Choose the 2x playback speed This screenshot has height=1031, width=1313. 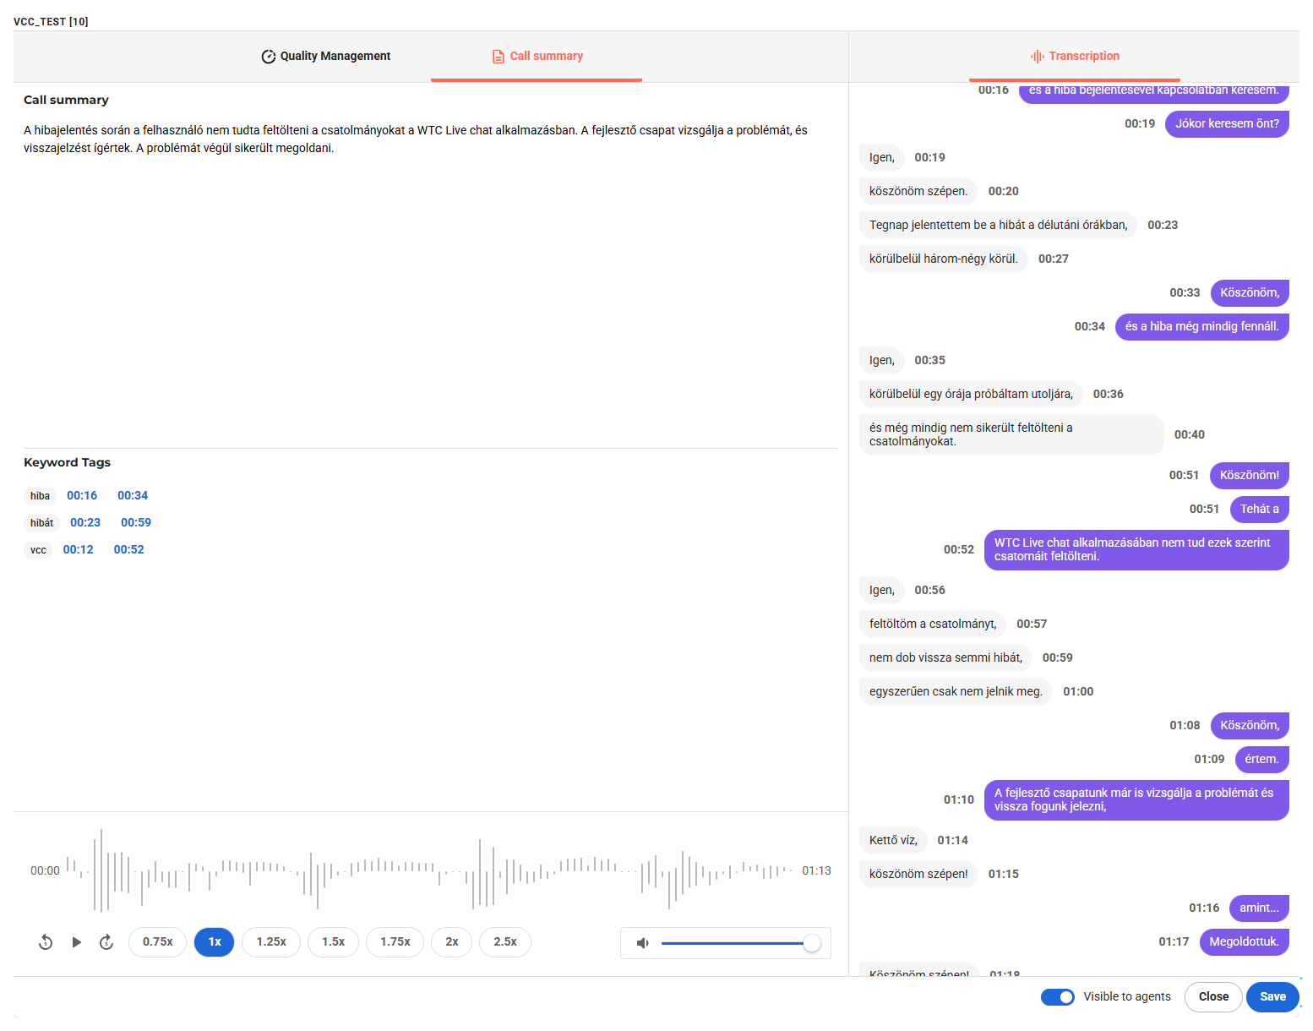[x=452, y=942]
